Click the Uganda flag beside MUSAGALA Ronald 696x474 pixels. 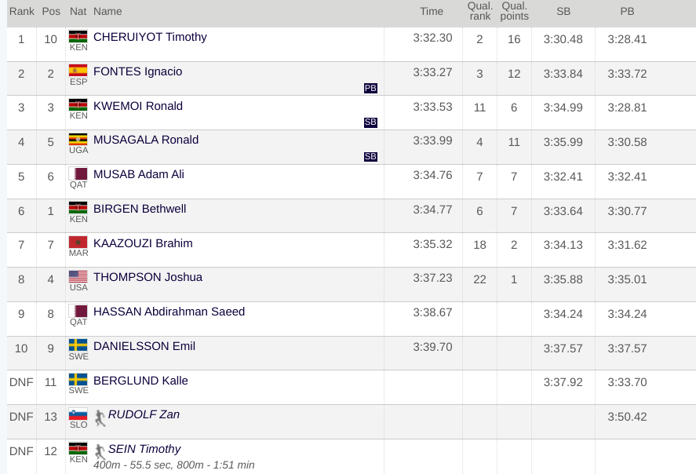tap(78, 140)
